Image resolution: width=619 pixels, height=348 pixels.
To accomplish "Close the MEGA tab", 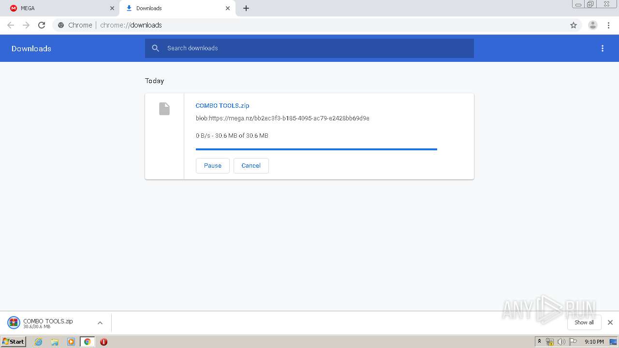I will [x=112, y=8].
